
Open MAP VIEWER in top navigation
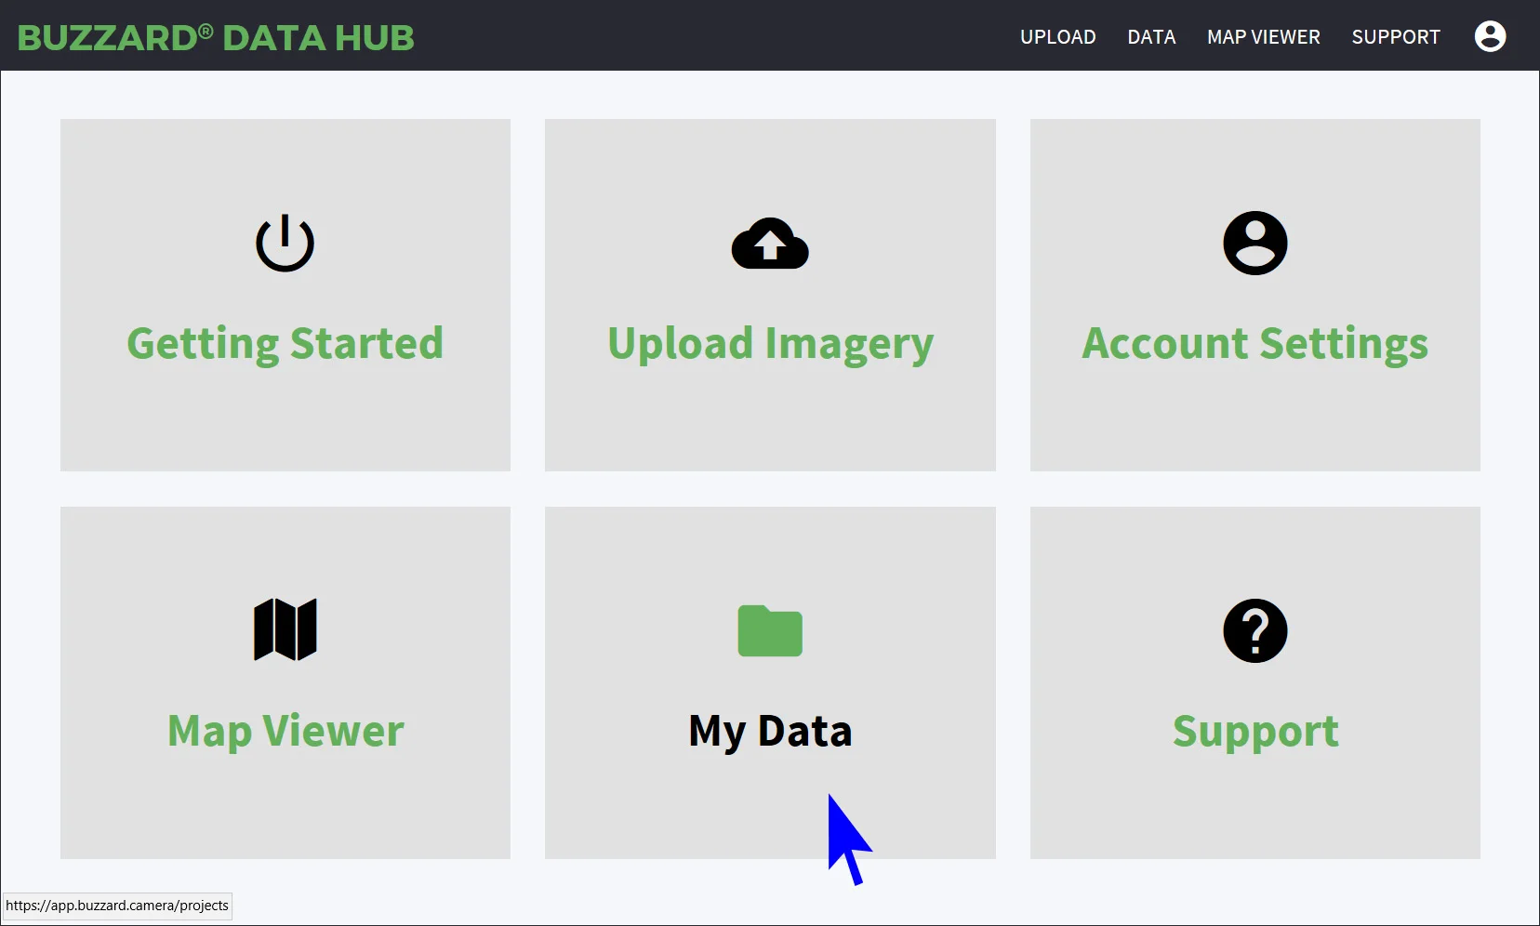point(1263,37)
